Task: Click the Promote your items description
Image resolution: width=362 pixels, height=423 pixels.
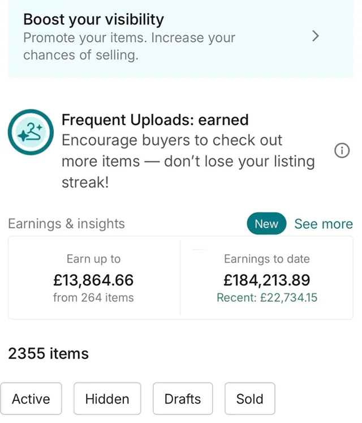Action: [x=129, y=47]
